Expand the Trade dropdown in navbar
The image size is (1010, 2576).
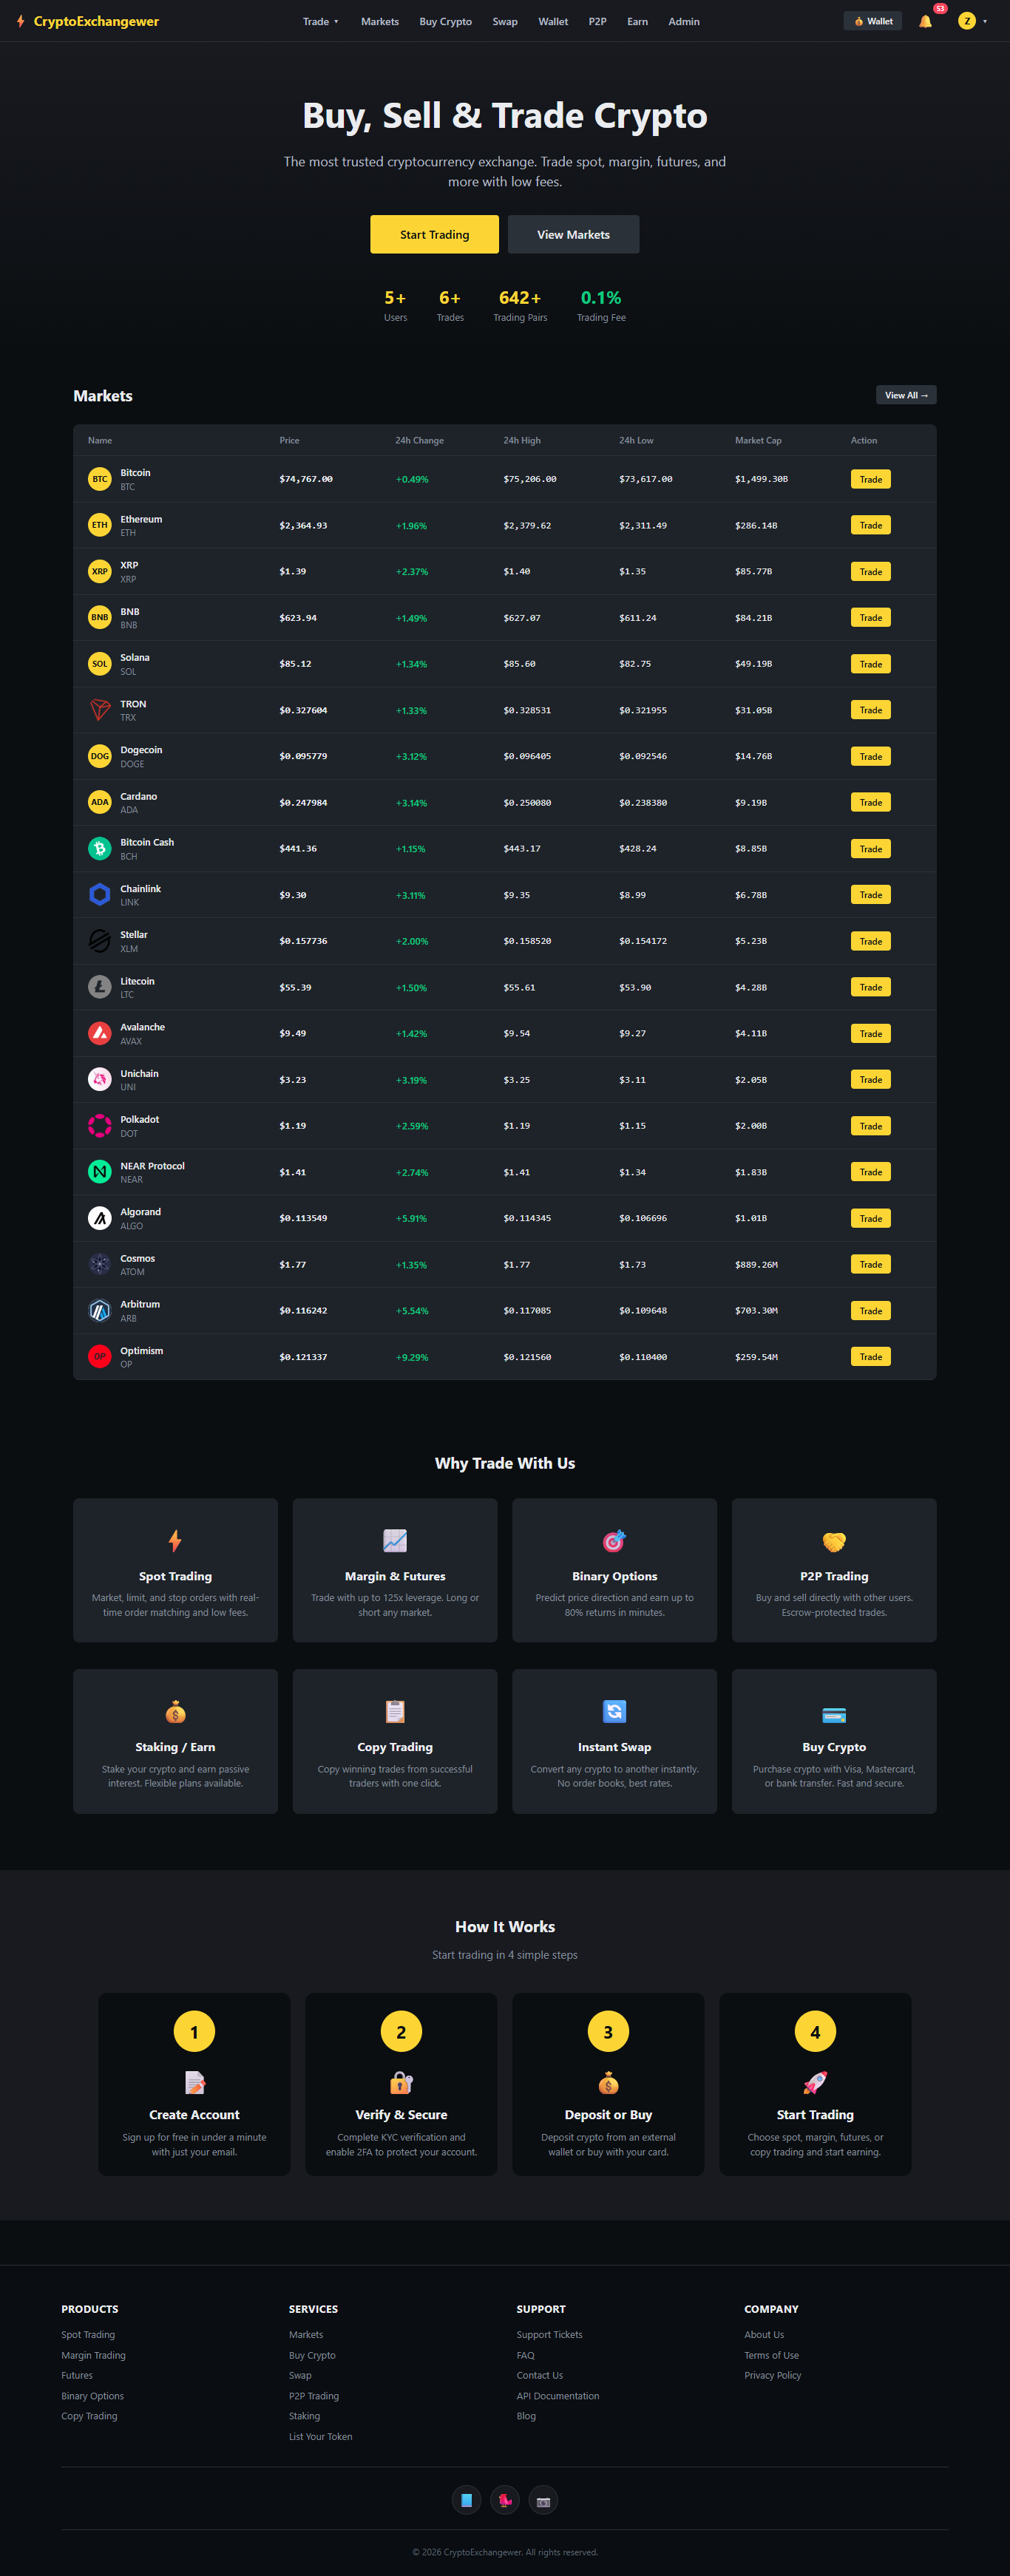(321, 22)
